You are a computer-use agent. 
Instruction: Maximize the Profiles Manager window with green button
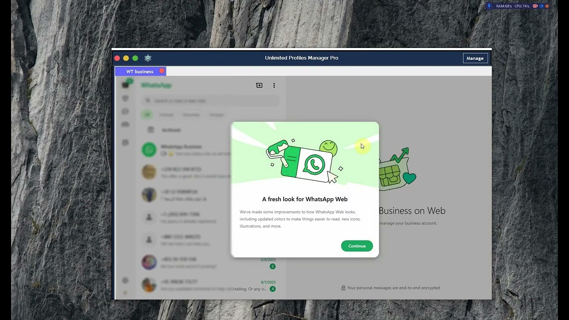[x=135, y=58]
